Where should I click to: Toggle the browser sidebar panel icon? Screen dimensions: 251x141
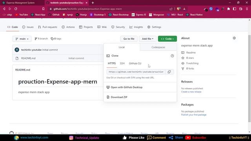(235, 9)
